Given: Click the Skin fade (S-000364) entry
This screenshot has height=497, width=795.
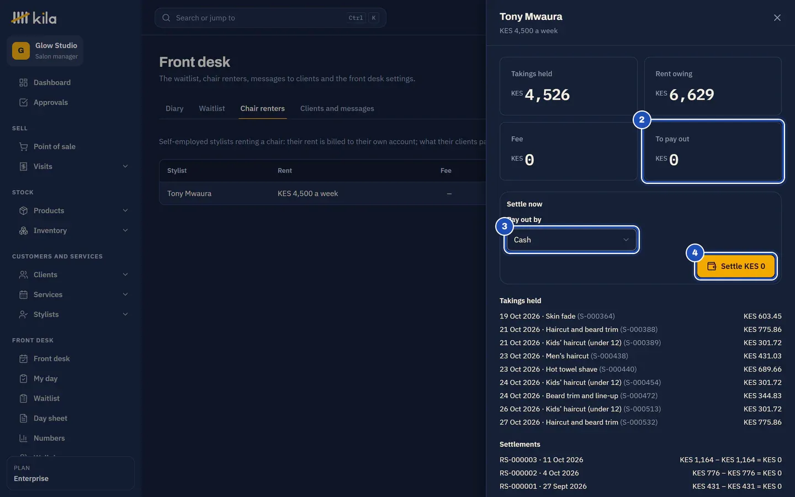Looking at the screenshot, I should (640, 316).
